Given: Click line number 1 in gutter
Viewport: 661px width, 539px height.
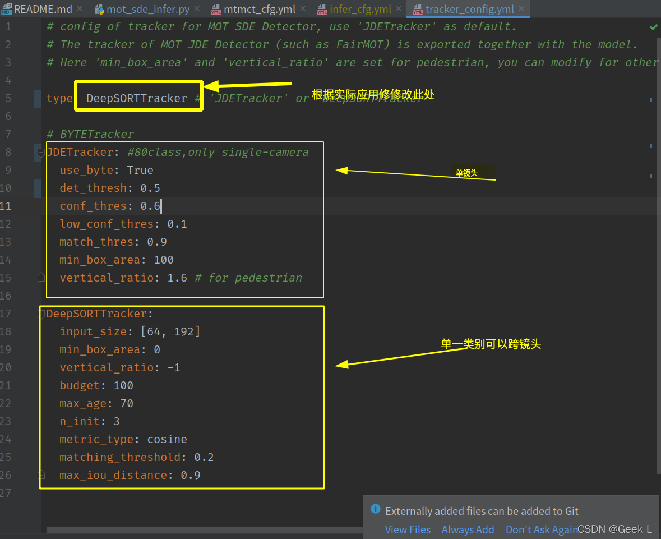Looking at the screenshot, I should [8, 26].
